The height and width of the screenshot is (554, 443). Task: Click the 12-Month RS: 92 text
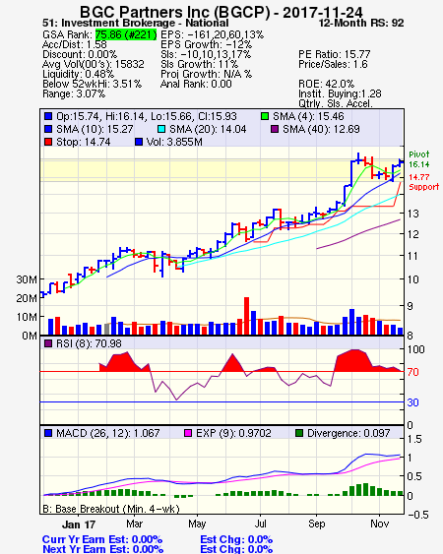tap(361, 24)
